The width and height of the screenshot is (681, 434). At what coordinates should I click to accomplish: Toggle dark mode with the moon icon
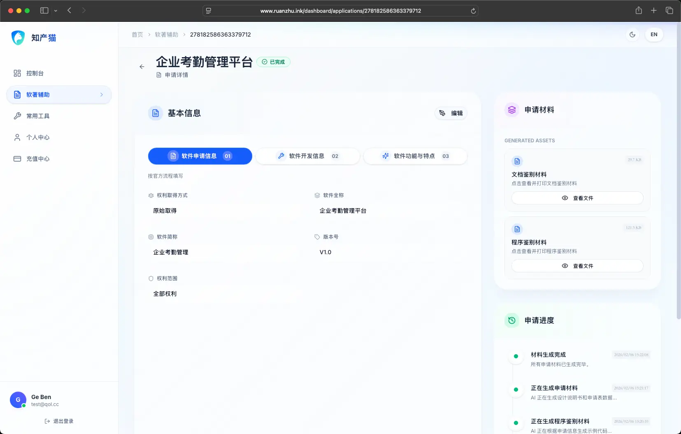(x=632, y=35)
